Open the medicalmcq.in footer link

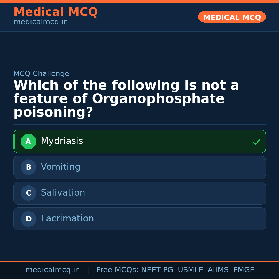pos(53,270)
